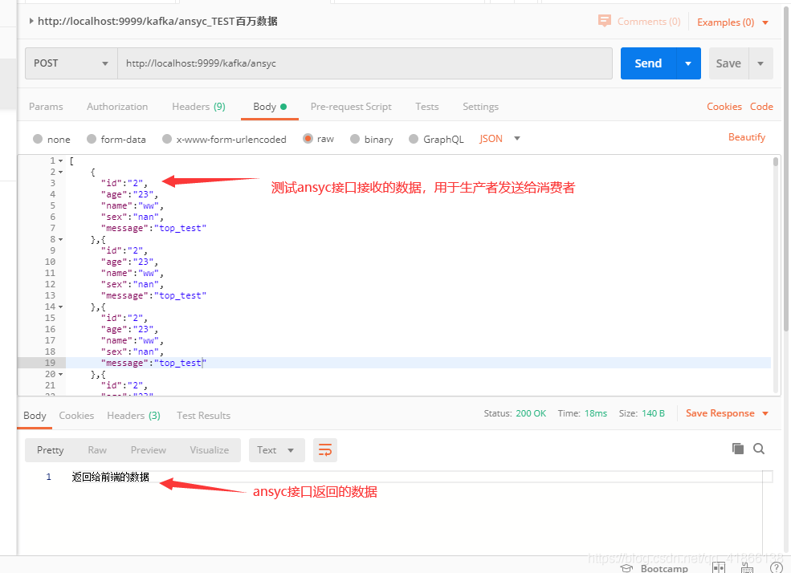This screenshot has height=573, width=791.
Task: Collapse code fold arrow on line 8
Action: 60,239
